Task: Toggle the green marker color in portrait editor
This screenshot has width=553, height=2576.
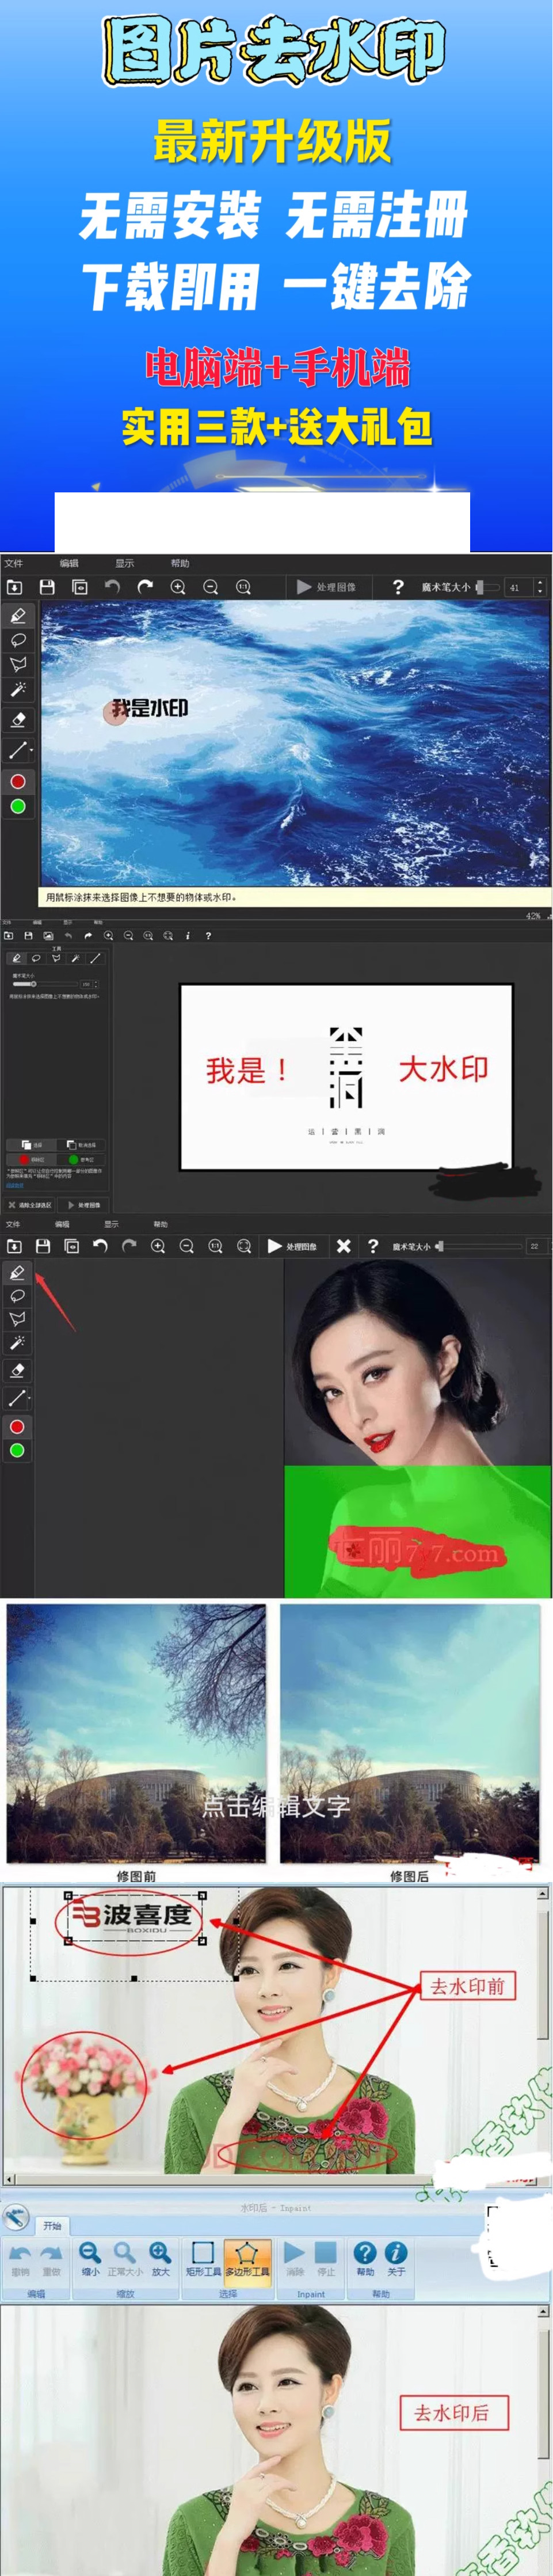Action: (x=17, y=1450)
